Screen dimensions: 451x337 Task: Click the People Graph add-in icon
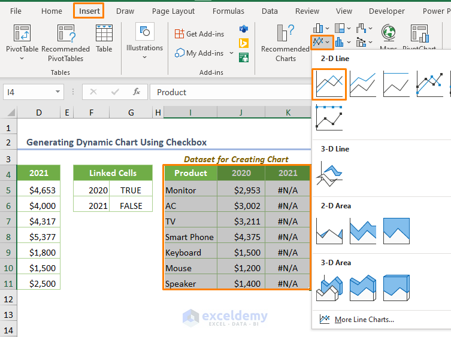click(244, 57)
